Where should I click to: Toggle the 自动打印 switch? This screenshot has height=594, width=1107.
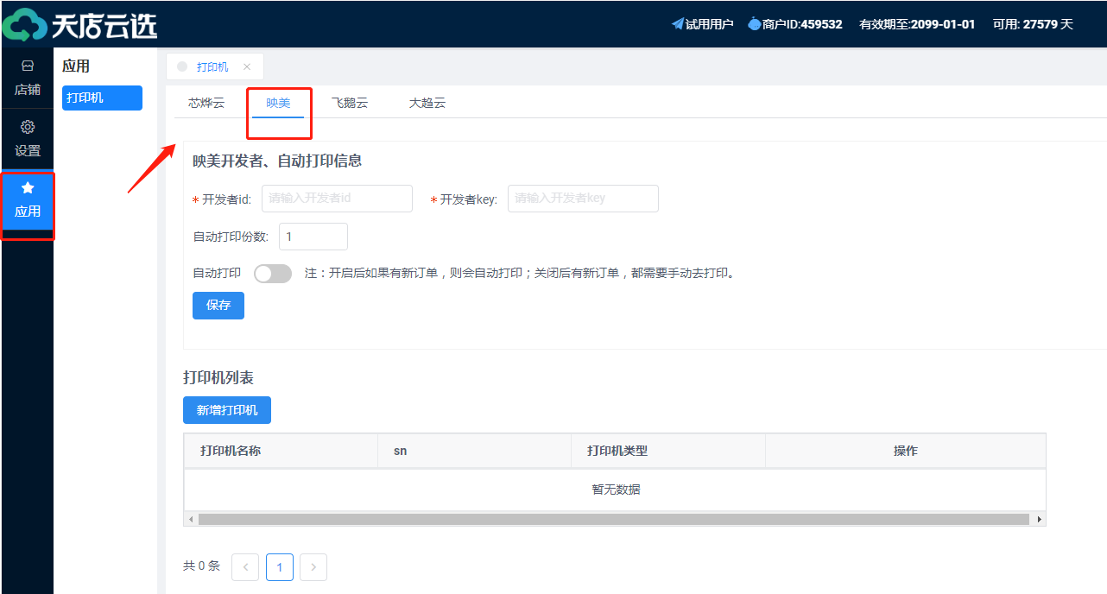tap(273, 274)
